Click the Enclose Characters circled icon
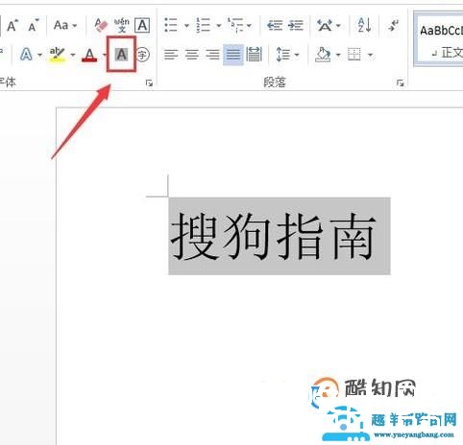Image resolution: width=463 pixels, height=445 pixels. pos(143,55)
